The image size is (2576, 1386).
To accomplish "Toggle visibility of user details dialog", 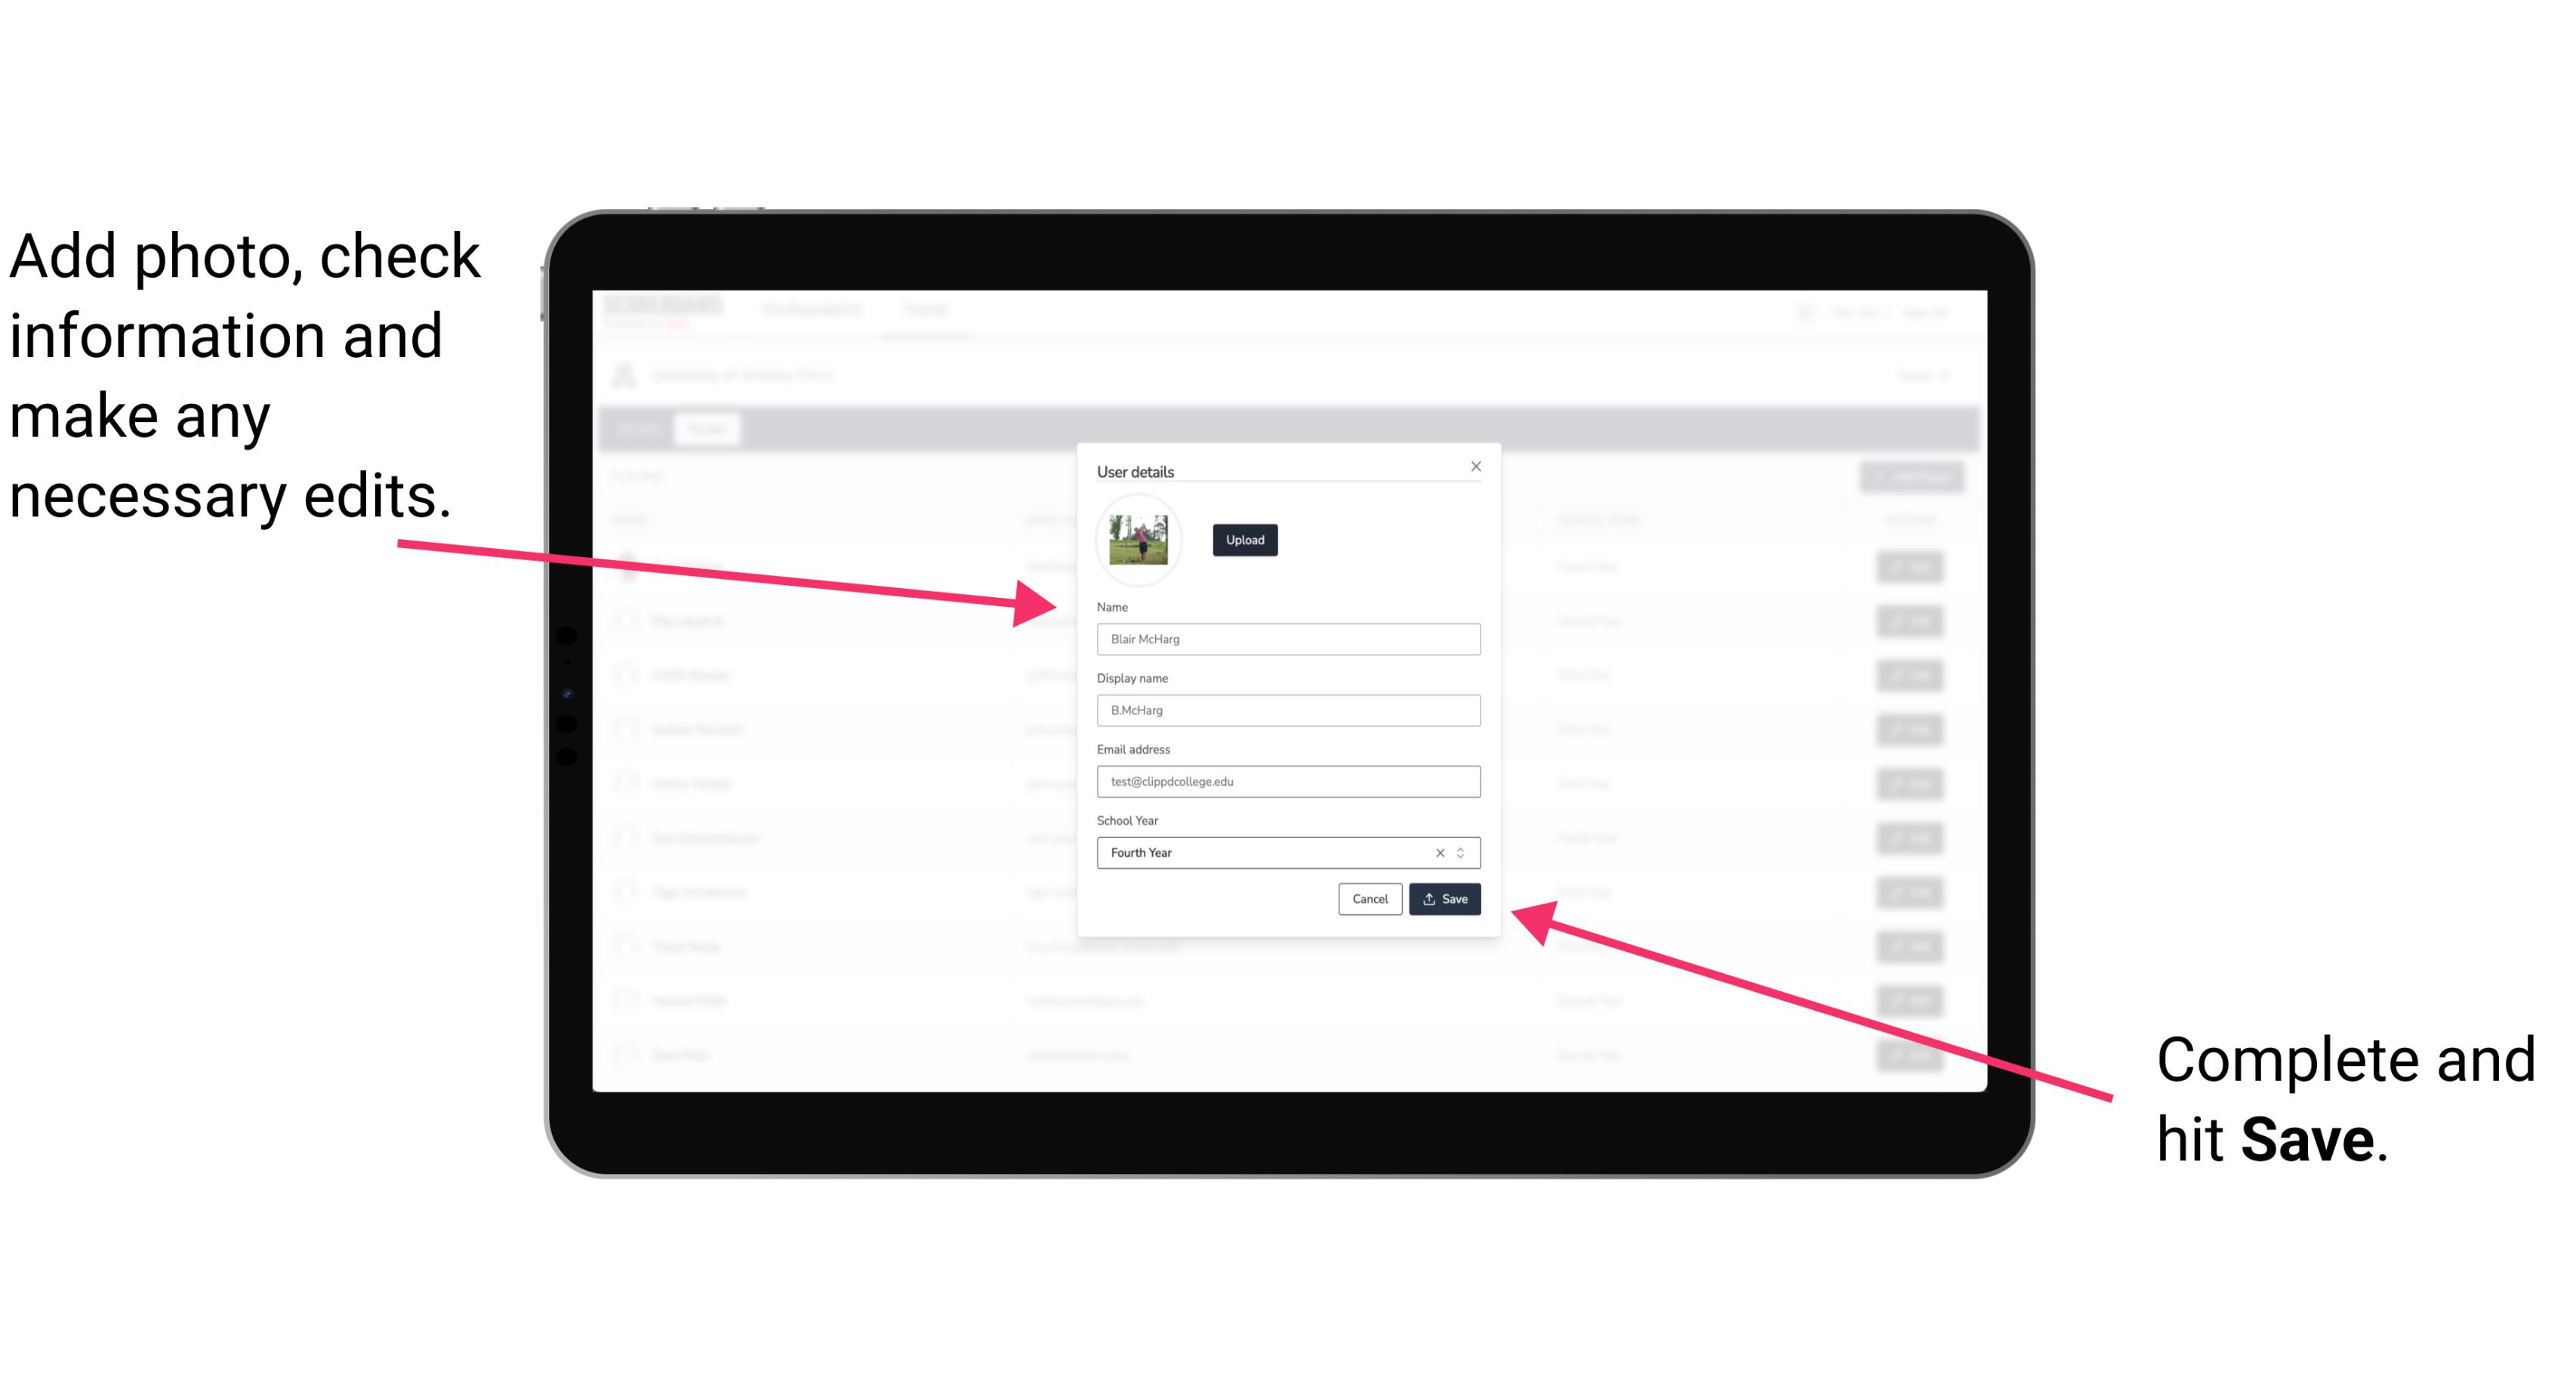I will 1471,466.
